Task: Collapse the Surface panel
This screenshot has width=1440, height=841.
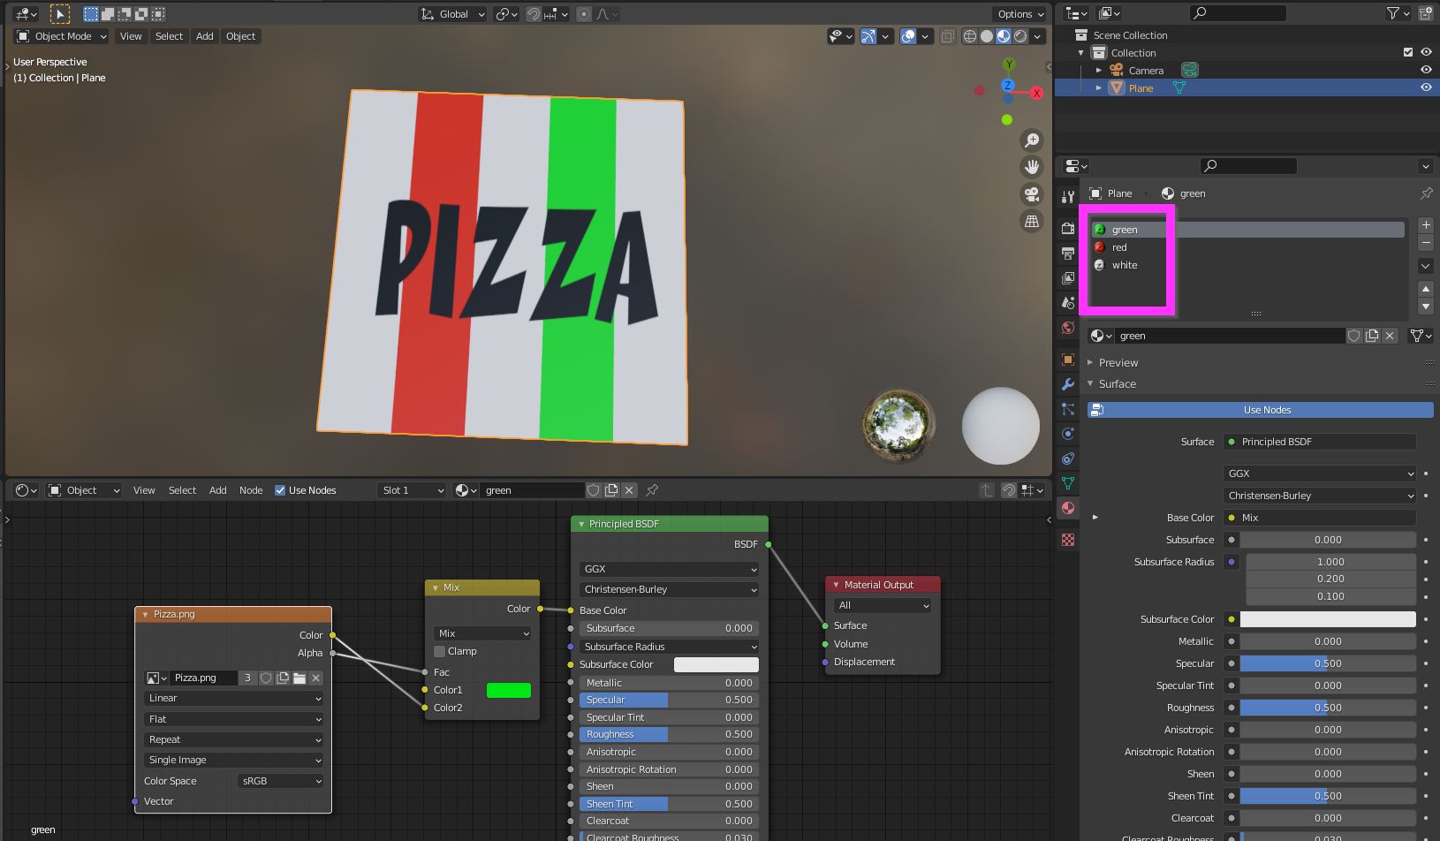Action: click(x=1117, y=384)
